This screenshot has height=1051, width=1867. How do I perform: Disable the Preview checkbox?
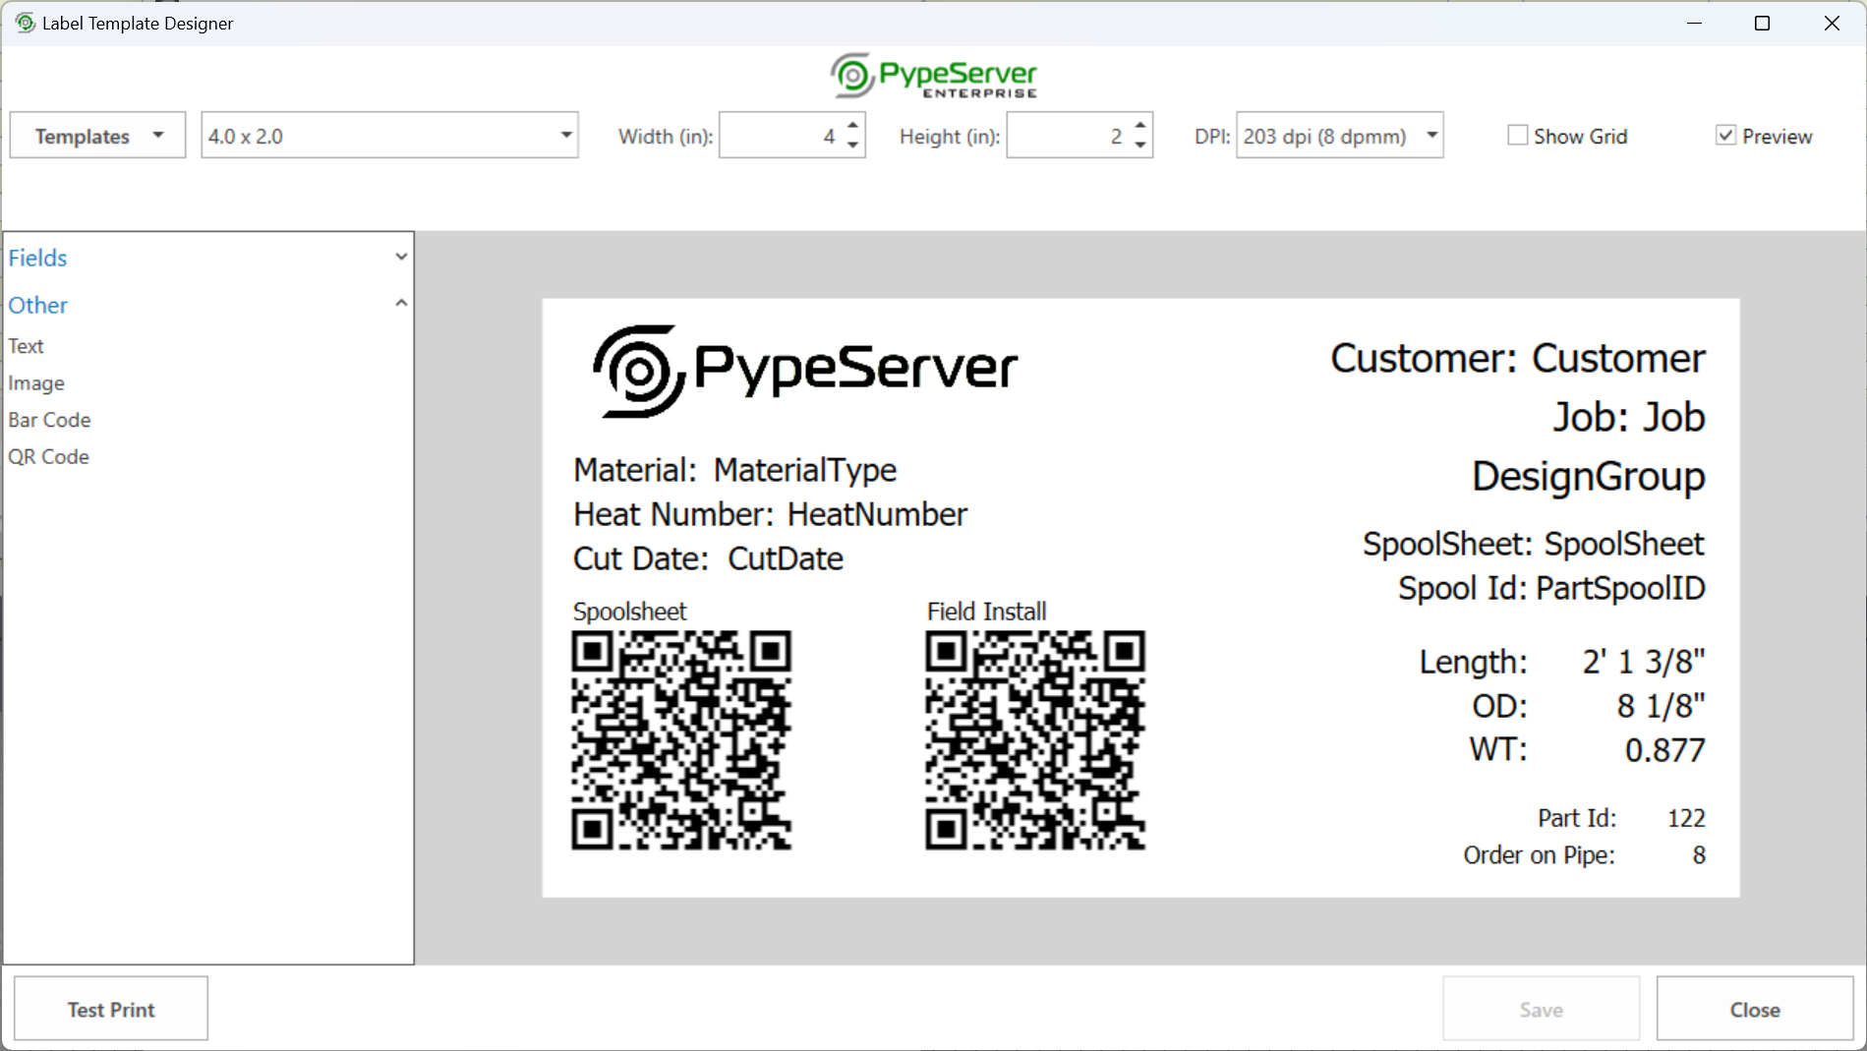1725,134
